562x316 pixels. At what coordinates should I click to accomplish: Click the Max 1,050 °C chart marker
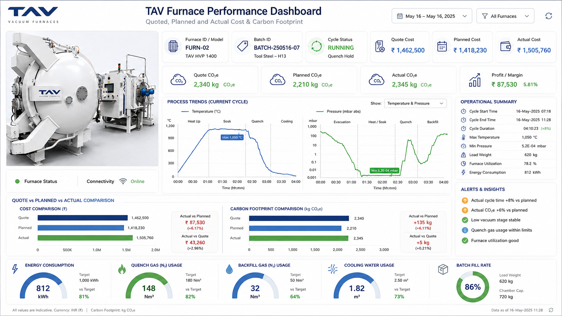[x=232, y=137]
